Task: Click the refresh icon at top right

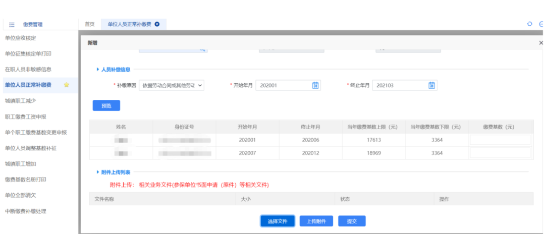Action: coord(529,24)
